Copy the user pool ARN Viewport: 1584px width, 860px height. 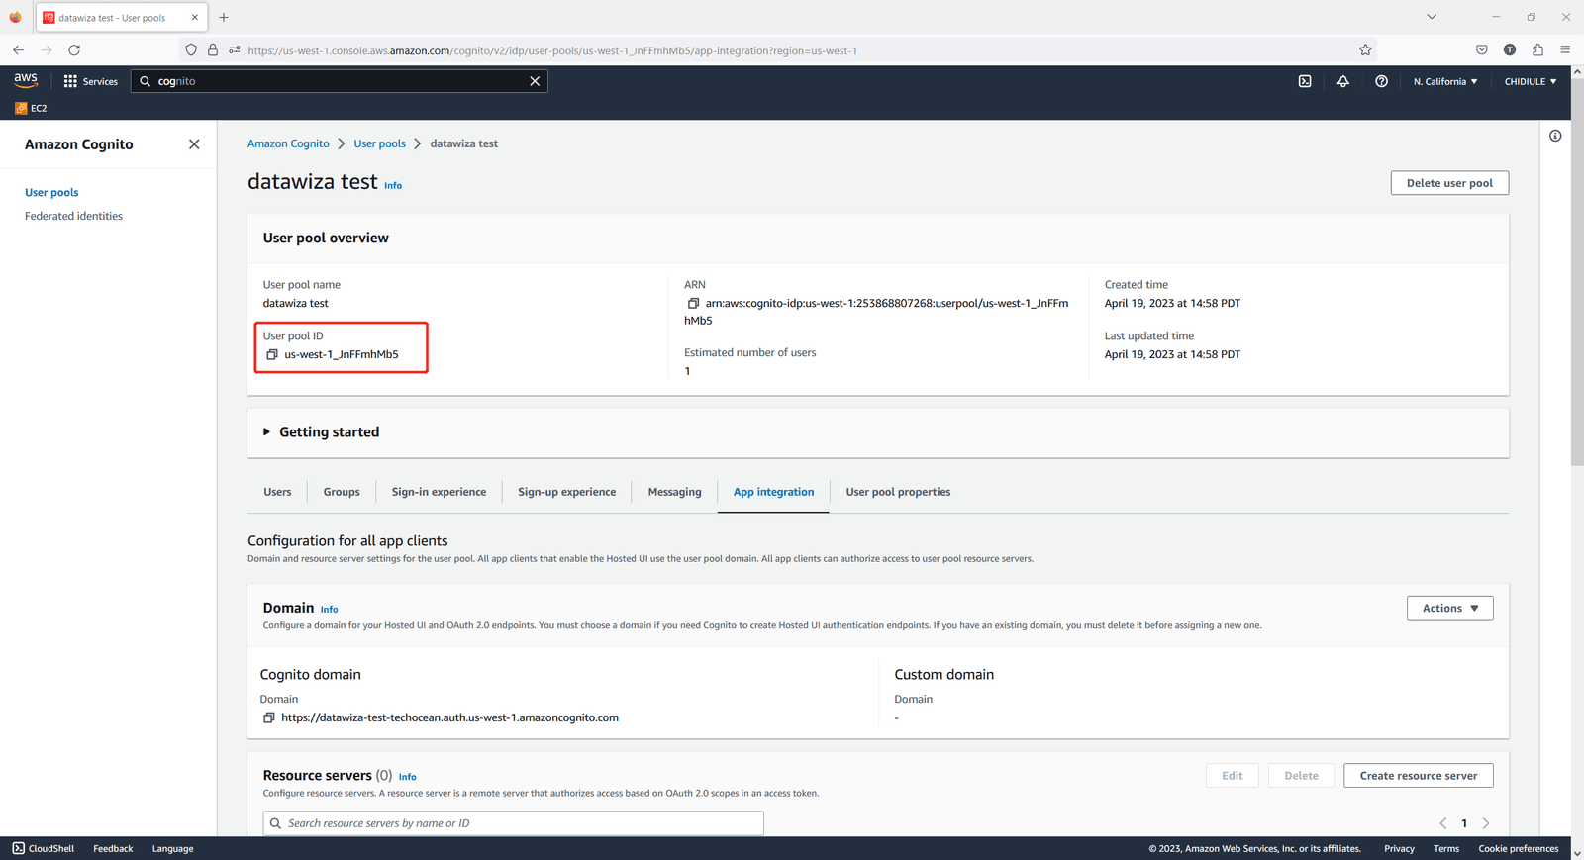click(693, 304)
